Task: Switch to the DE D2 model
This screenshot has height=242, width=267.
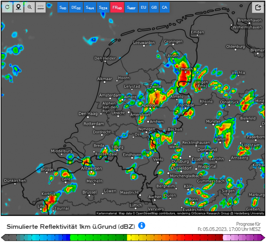Action: [76, 7]
